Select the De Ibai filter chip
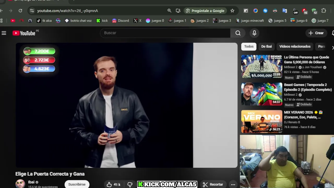Screen dimensions: 334x188 click(266, 46)
